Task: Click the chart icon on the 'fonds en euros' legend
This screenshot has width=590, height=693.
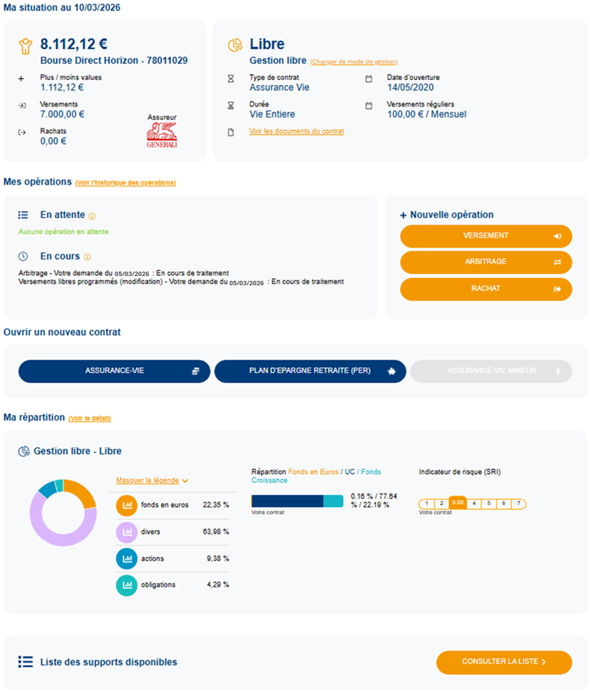Action: pos(126,505)
